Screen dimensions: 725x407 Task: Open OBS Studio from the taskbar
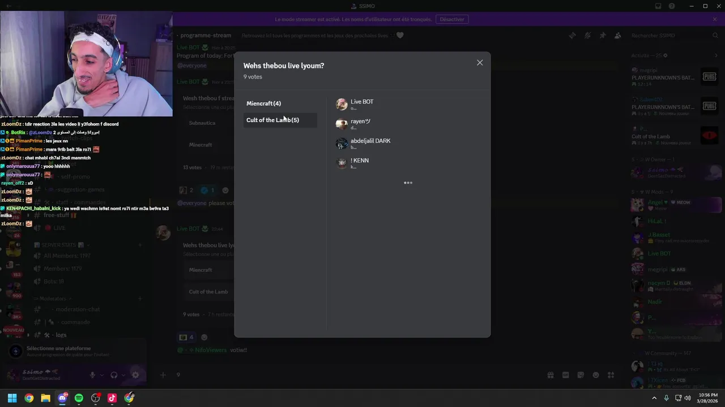pyautogui.click(x=95, y=398)
